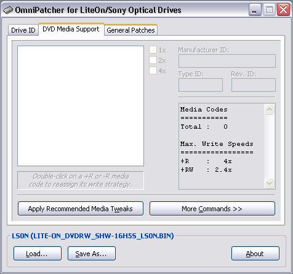Click Apply Recommended Media Tweaks button

click(81, 209)
